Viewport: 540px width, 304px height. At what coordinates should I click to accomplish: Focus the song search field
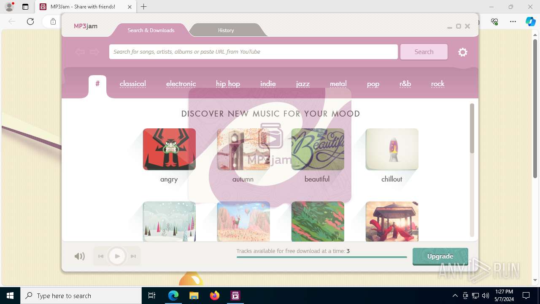coord(254,52)
